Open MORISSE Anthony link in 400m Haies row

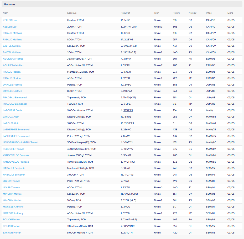click(13, 214)
